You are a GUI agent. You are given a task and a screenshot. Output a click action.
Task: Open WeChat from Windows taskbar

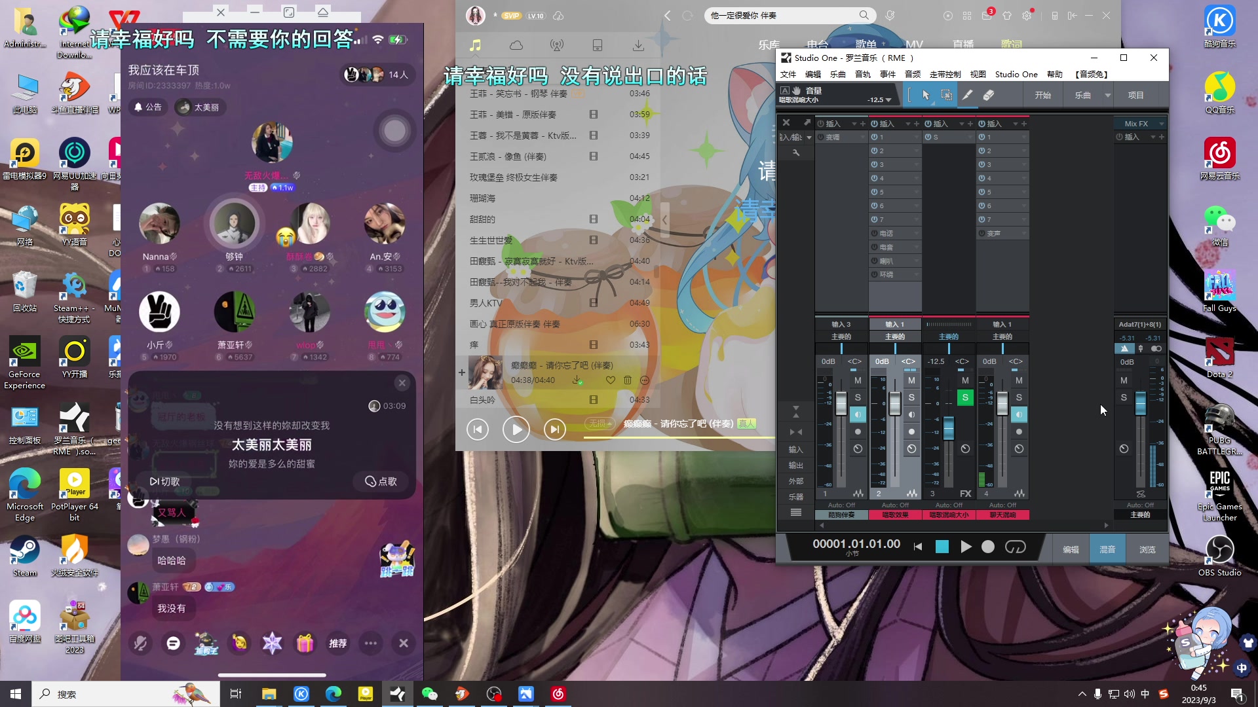430,694
